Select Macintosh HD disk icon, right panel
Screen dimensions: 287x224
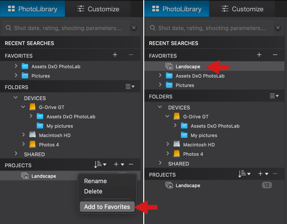177,144
